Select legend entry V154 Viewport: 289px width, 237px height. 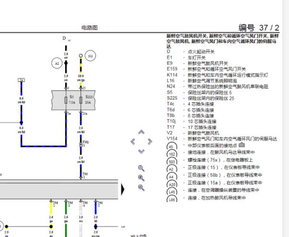(x=222, y=139)
